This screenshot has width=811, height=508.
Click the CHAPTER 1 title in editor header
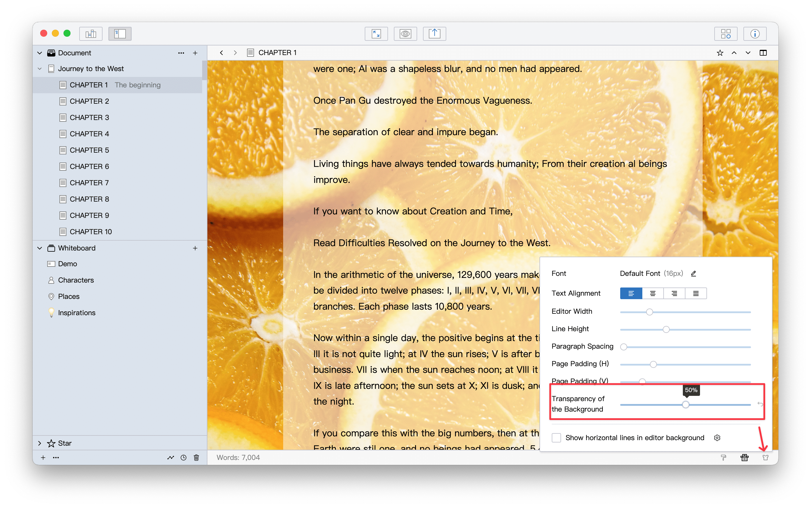(277, 53)
